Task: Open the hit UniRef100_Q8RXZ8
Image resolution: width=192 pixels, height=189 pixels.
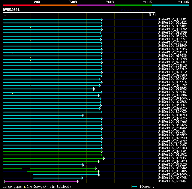Action: [x=172, y=36]
